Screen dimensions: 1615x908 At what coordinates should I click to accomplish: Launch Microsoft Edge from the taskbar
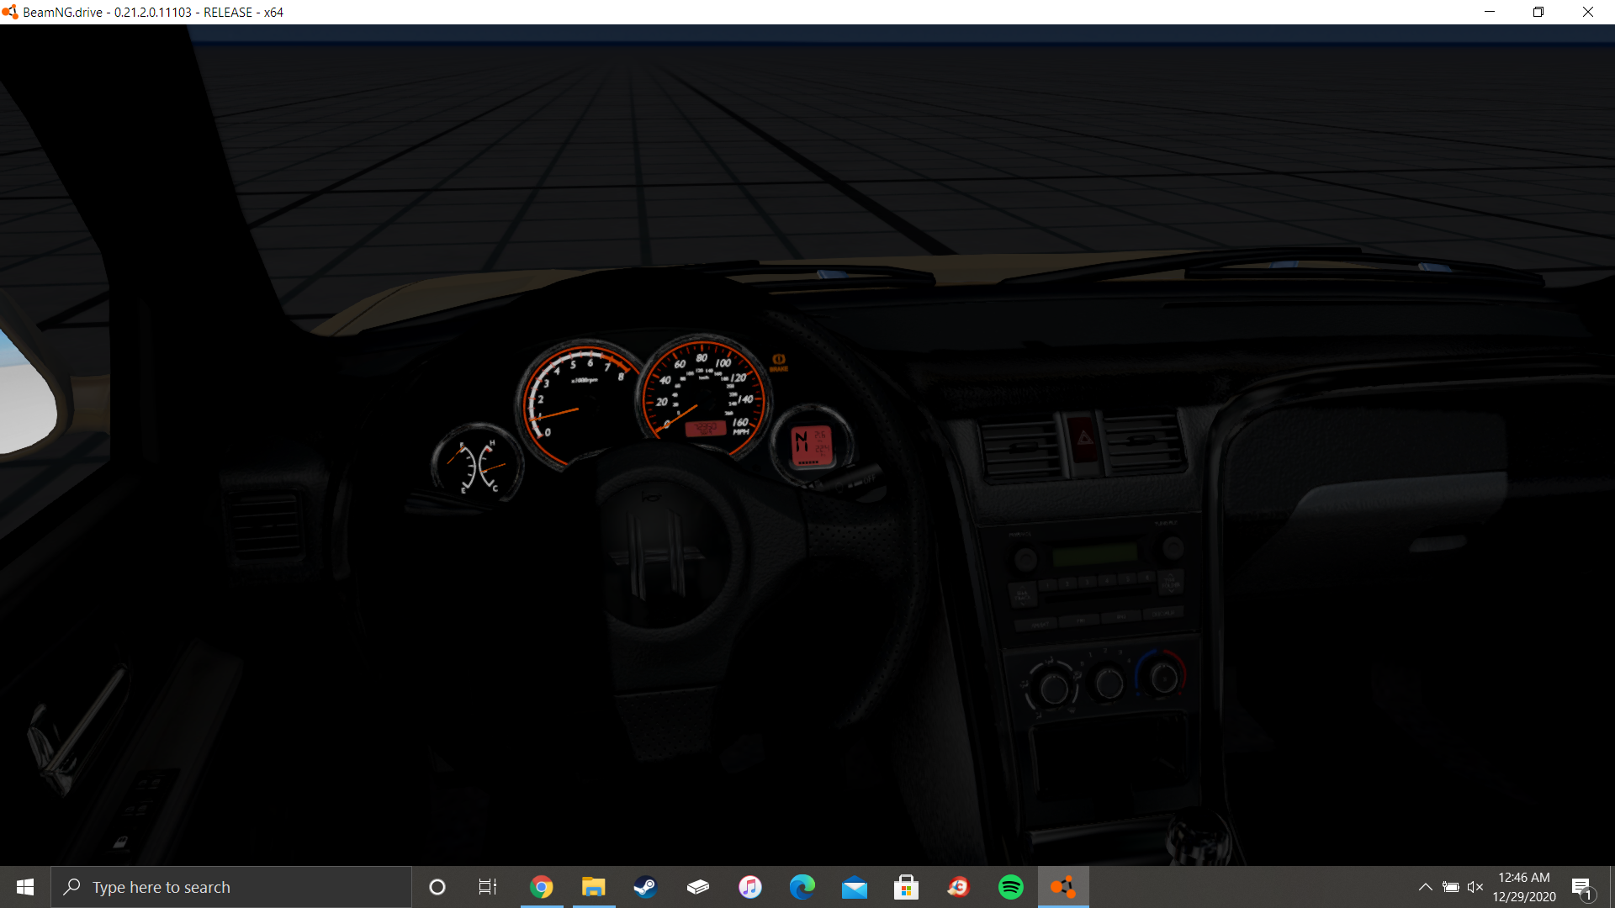(x=802, y=887)
